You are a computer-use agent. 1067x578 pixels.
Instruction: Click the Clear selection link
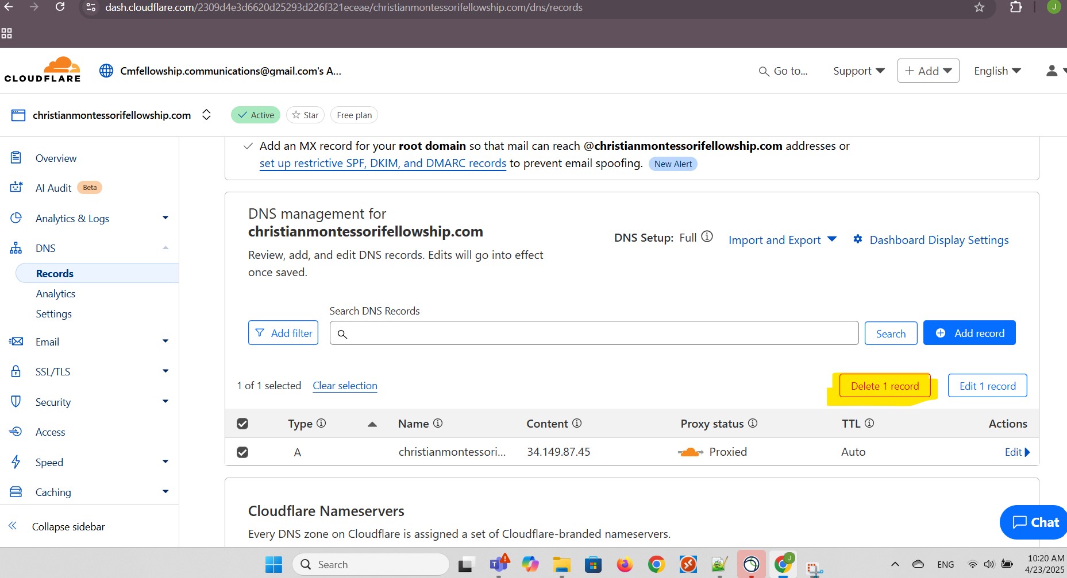tap(345, 386)
